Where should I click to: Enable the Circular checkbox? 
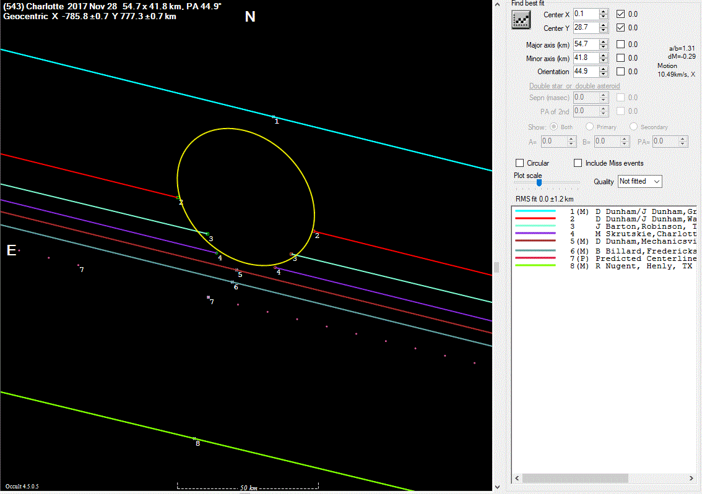click(520, 163)
